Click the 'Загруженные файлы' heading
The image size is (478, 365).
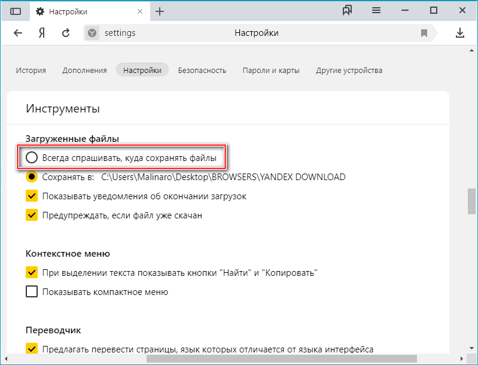pyautogui.click(x=72, y=139)
